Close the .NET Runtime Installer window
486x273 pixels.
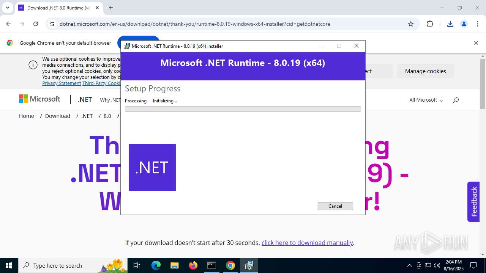click(x=356, y=46)
